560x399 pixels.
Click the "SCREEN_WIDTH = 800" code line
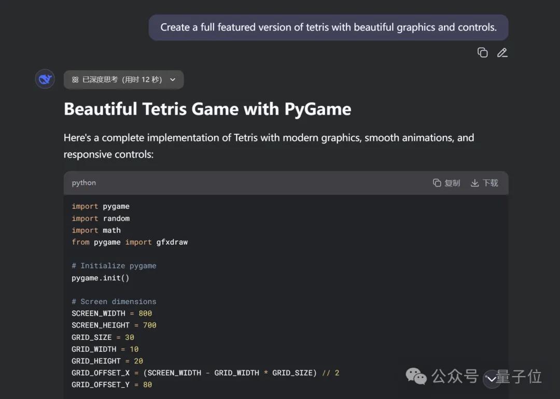pos(111,313)
